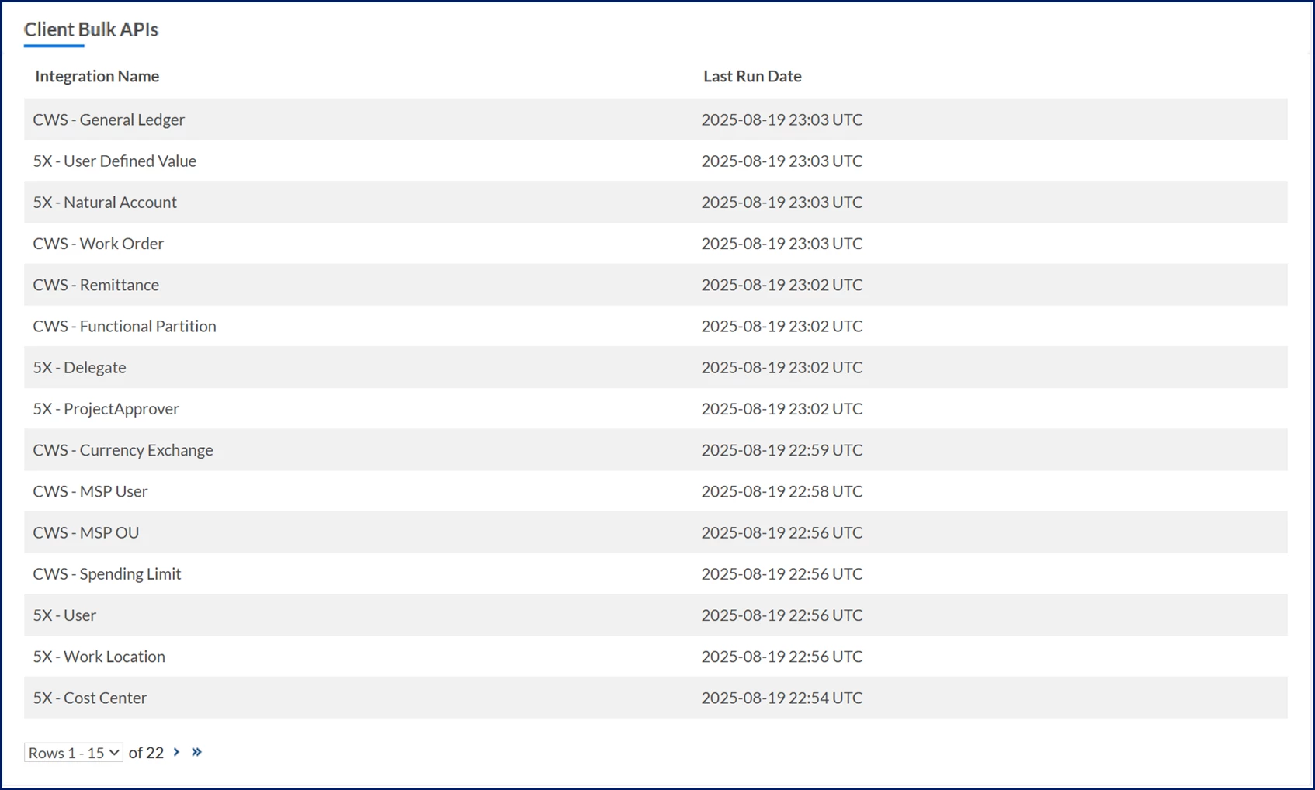Viewport: 1315px width, 790px height.
Task: Select the Client Bulk APIs tab heading
Action: pyautogui.click(x=91, y=29)
